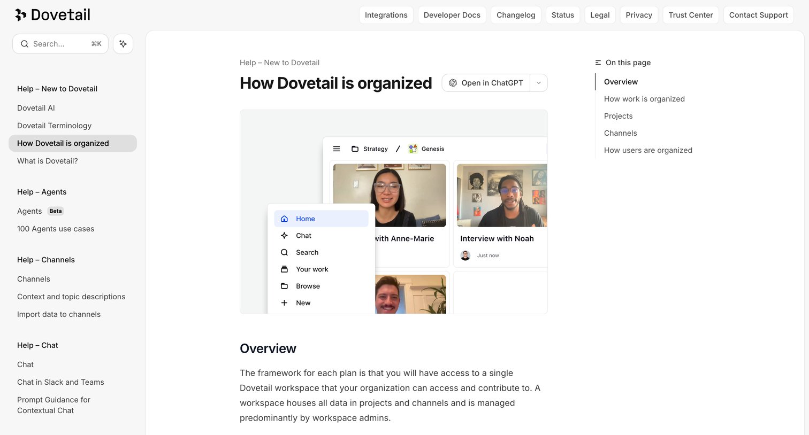This screenshot has height=435, width=809.
Task: Click the How Dovetail is organized page title
Action: 336,83
